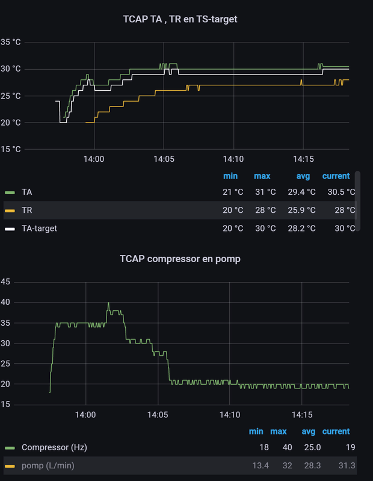This screenshot has width=373, height=481.
Task: Click TA current value 30.5 °C
Action: [x=341, y=192]
